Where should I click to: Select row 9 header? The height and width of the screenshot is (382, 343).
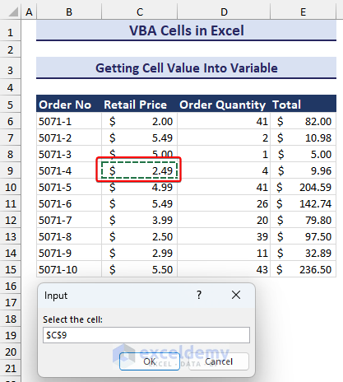(x=10, y=170)
